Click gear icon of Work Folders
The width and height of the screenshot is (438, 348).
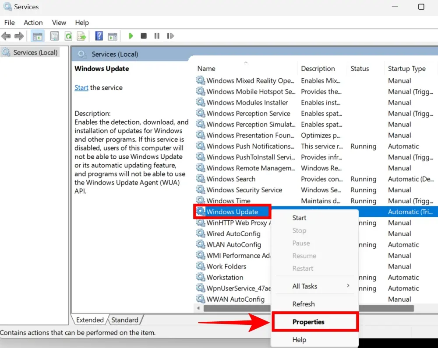[x=200, y=266]
